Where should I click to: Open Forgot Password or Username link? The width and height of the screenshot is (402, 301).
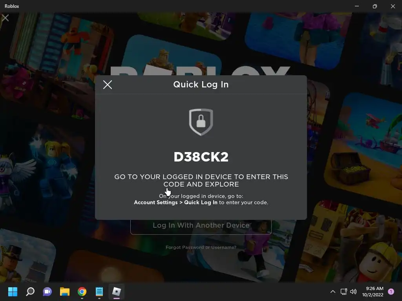201,247
